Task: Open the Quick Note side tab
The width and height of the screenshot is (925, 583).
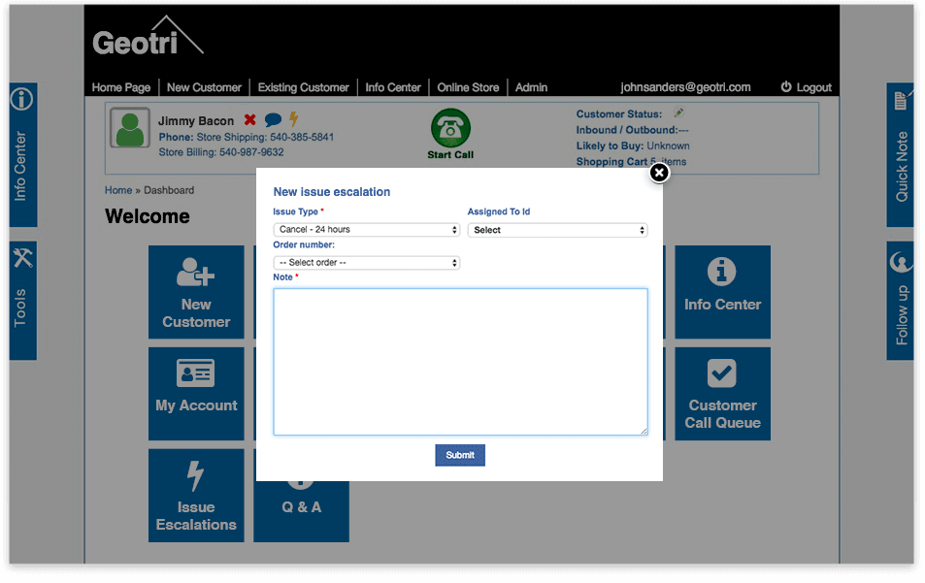Action: point(900,154)
